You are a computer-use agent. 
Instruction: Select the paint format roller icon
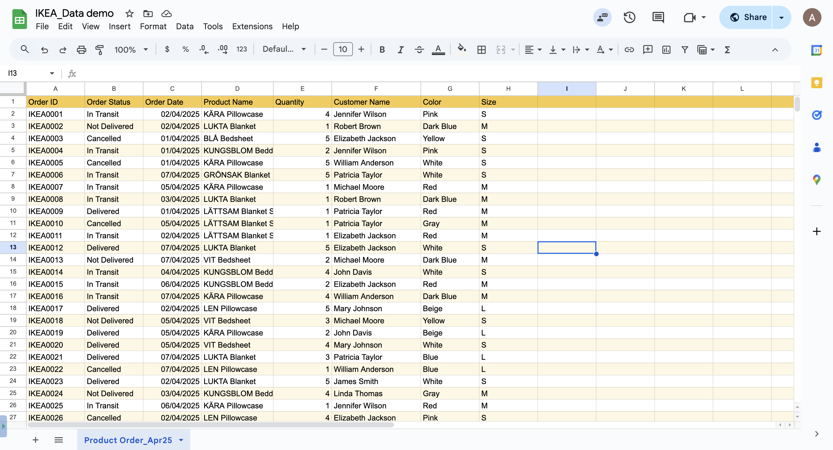click(x=99, y=49)
